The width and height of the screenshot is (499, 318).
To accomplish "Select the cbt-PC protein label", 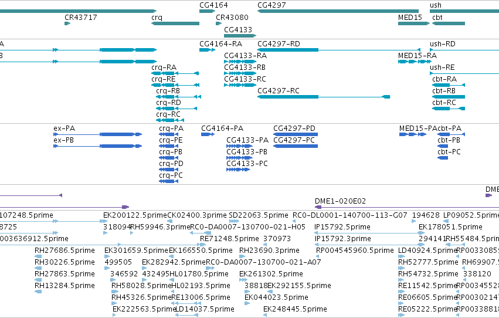I will pos(449,152).
